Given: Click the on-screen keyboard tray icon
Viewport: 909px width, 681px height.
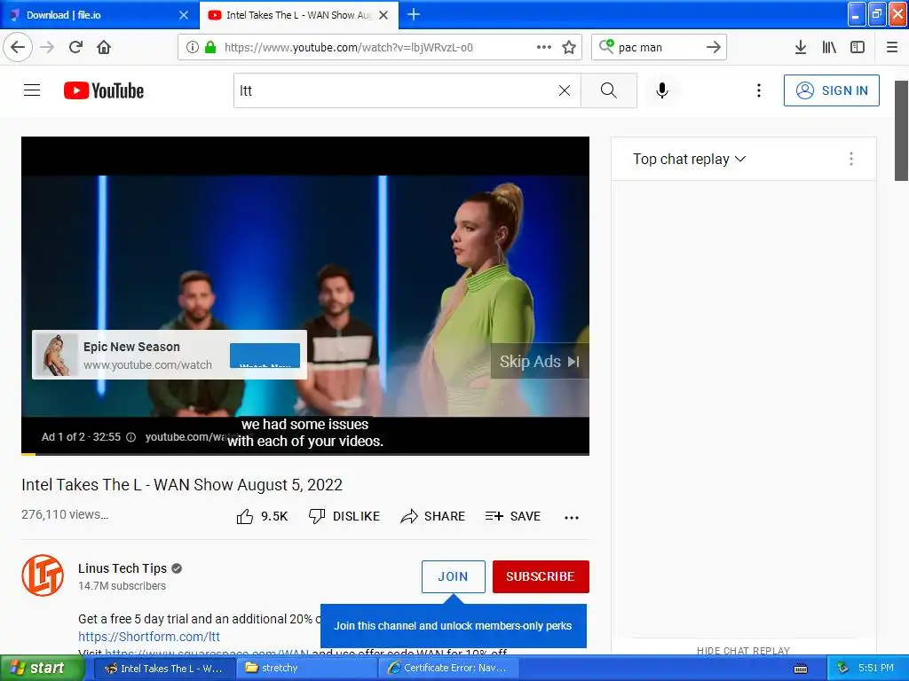Looking at the screenshot, I should coord(801,669).
